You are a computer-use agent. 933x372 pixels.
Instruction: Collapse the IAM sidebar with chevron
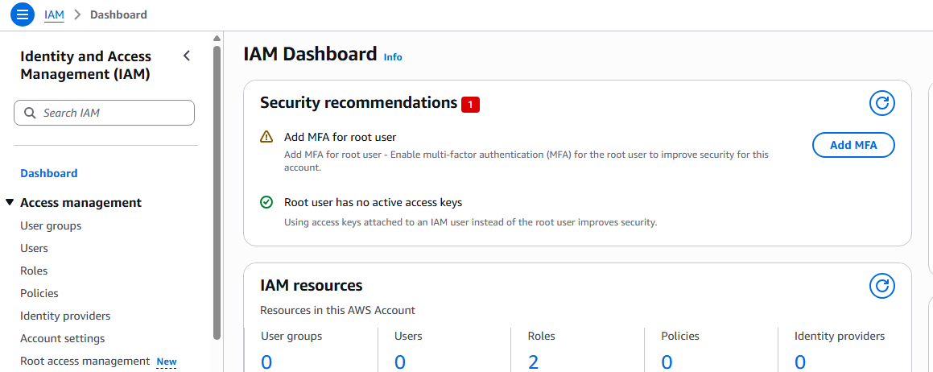[187, 56]
